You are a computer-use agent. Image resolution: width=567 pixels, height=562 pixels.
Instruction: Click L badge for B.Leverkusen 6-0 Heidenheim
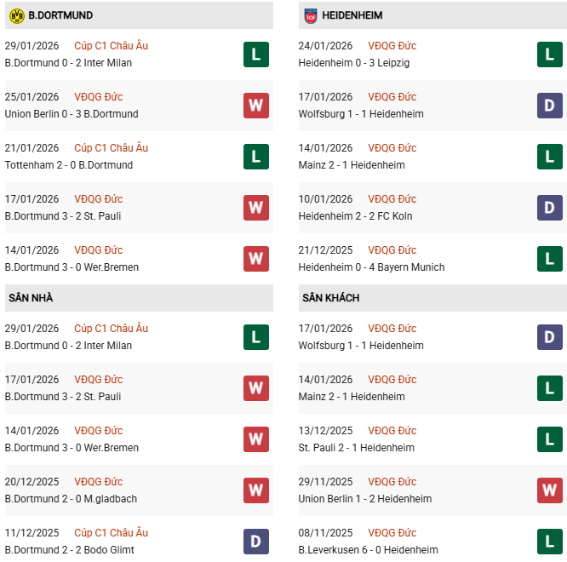tap(550, 542)
